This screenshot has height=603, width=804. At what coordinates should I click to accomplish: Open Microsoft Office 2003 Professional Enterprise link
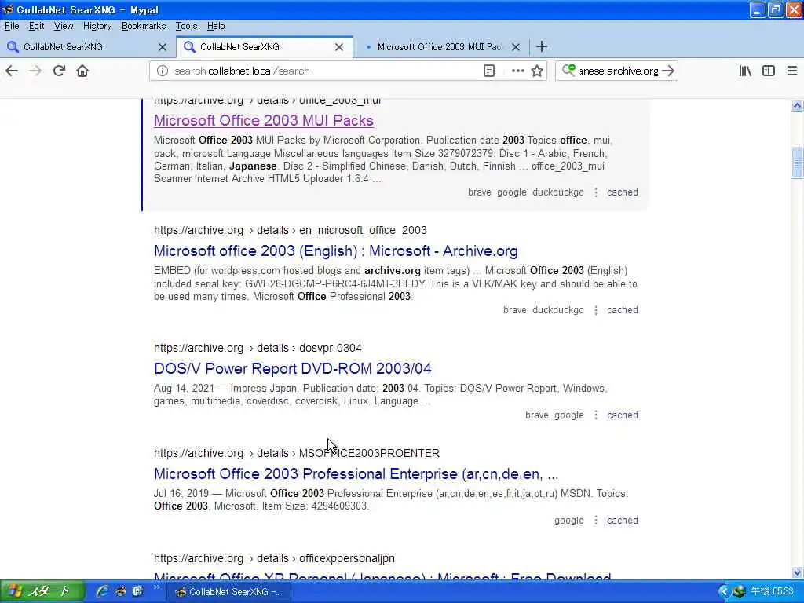coord(356,473)
